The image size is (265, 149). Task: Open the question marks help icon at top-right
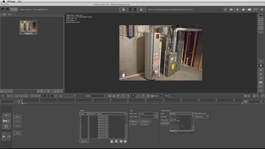pos(255,10)
